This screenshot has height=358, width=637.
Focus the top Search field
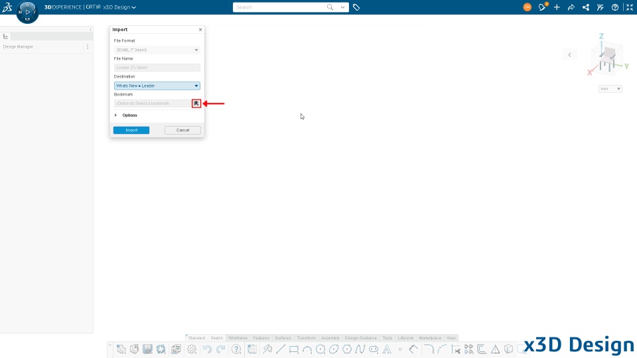coord(279,7)
